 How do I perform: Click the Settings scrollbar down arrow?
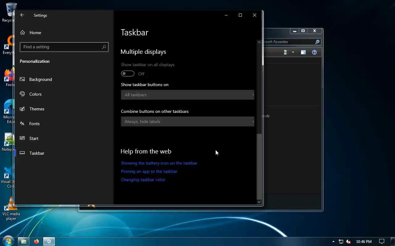(259, 202)
